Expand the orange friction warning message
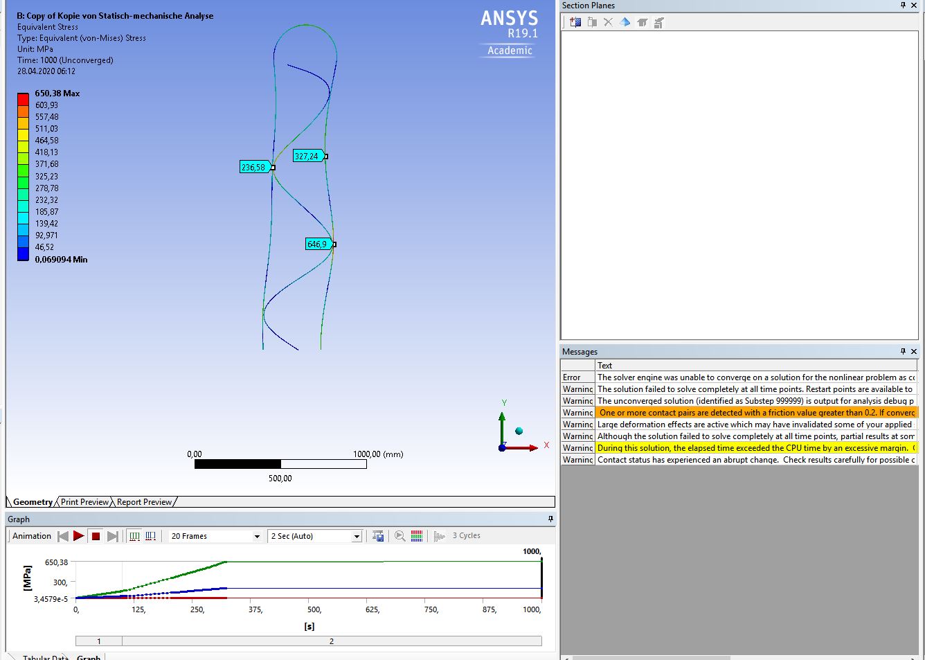Screen dimensions: 925x660 [755, 412]
